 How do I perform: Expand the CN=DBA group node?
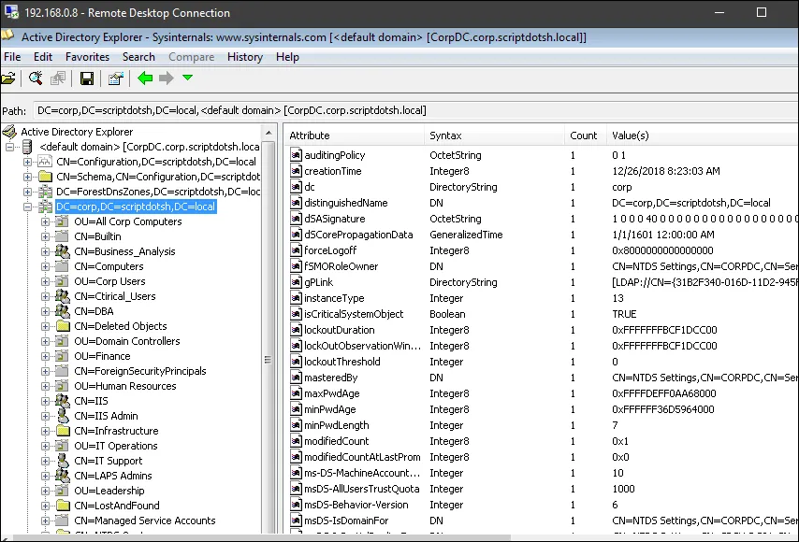[45, 311]
